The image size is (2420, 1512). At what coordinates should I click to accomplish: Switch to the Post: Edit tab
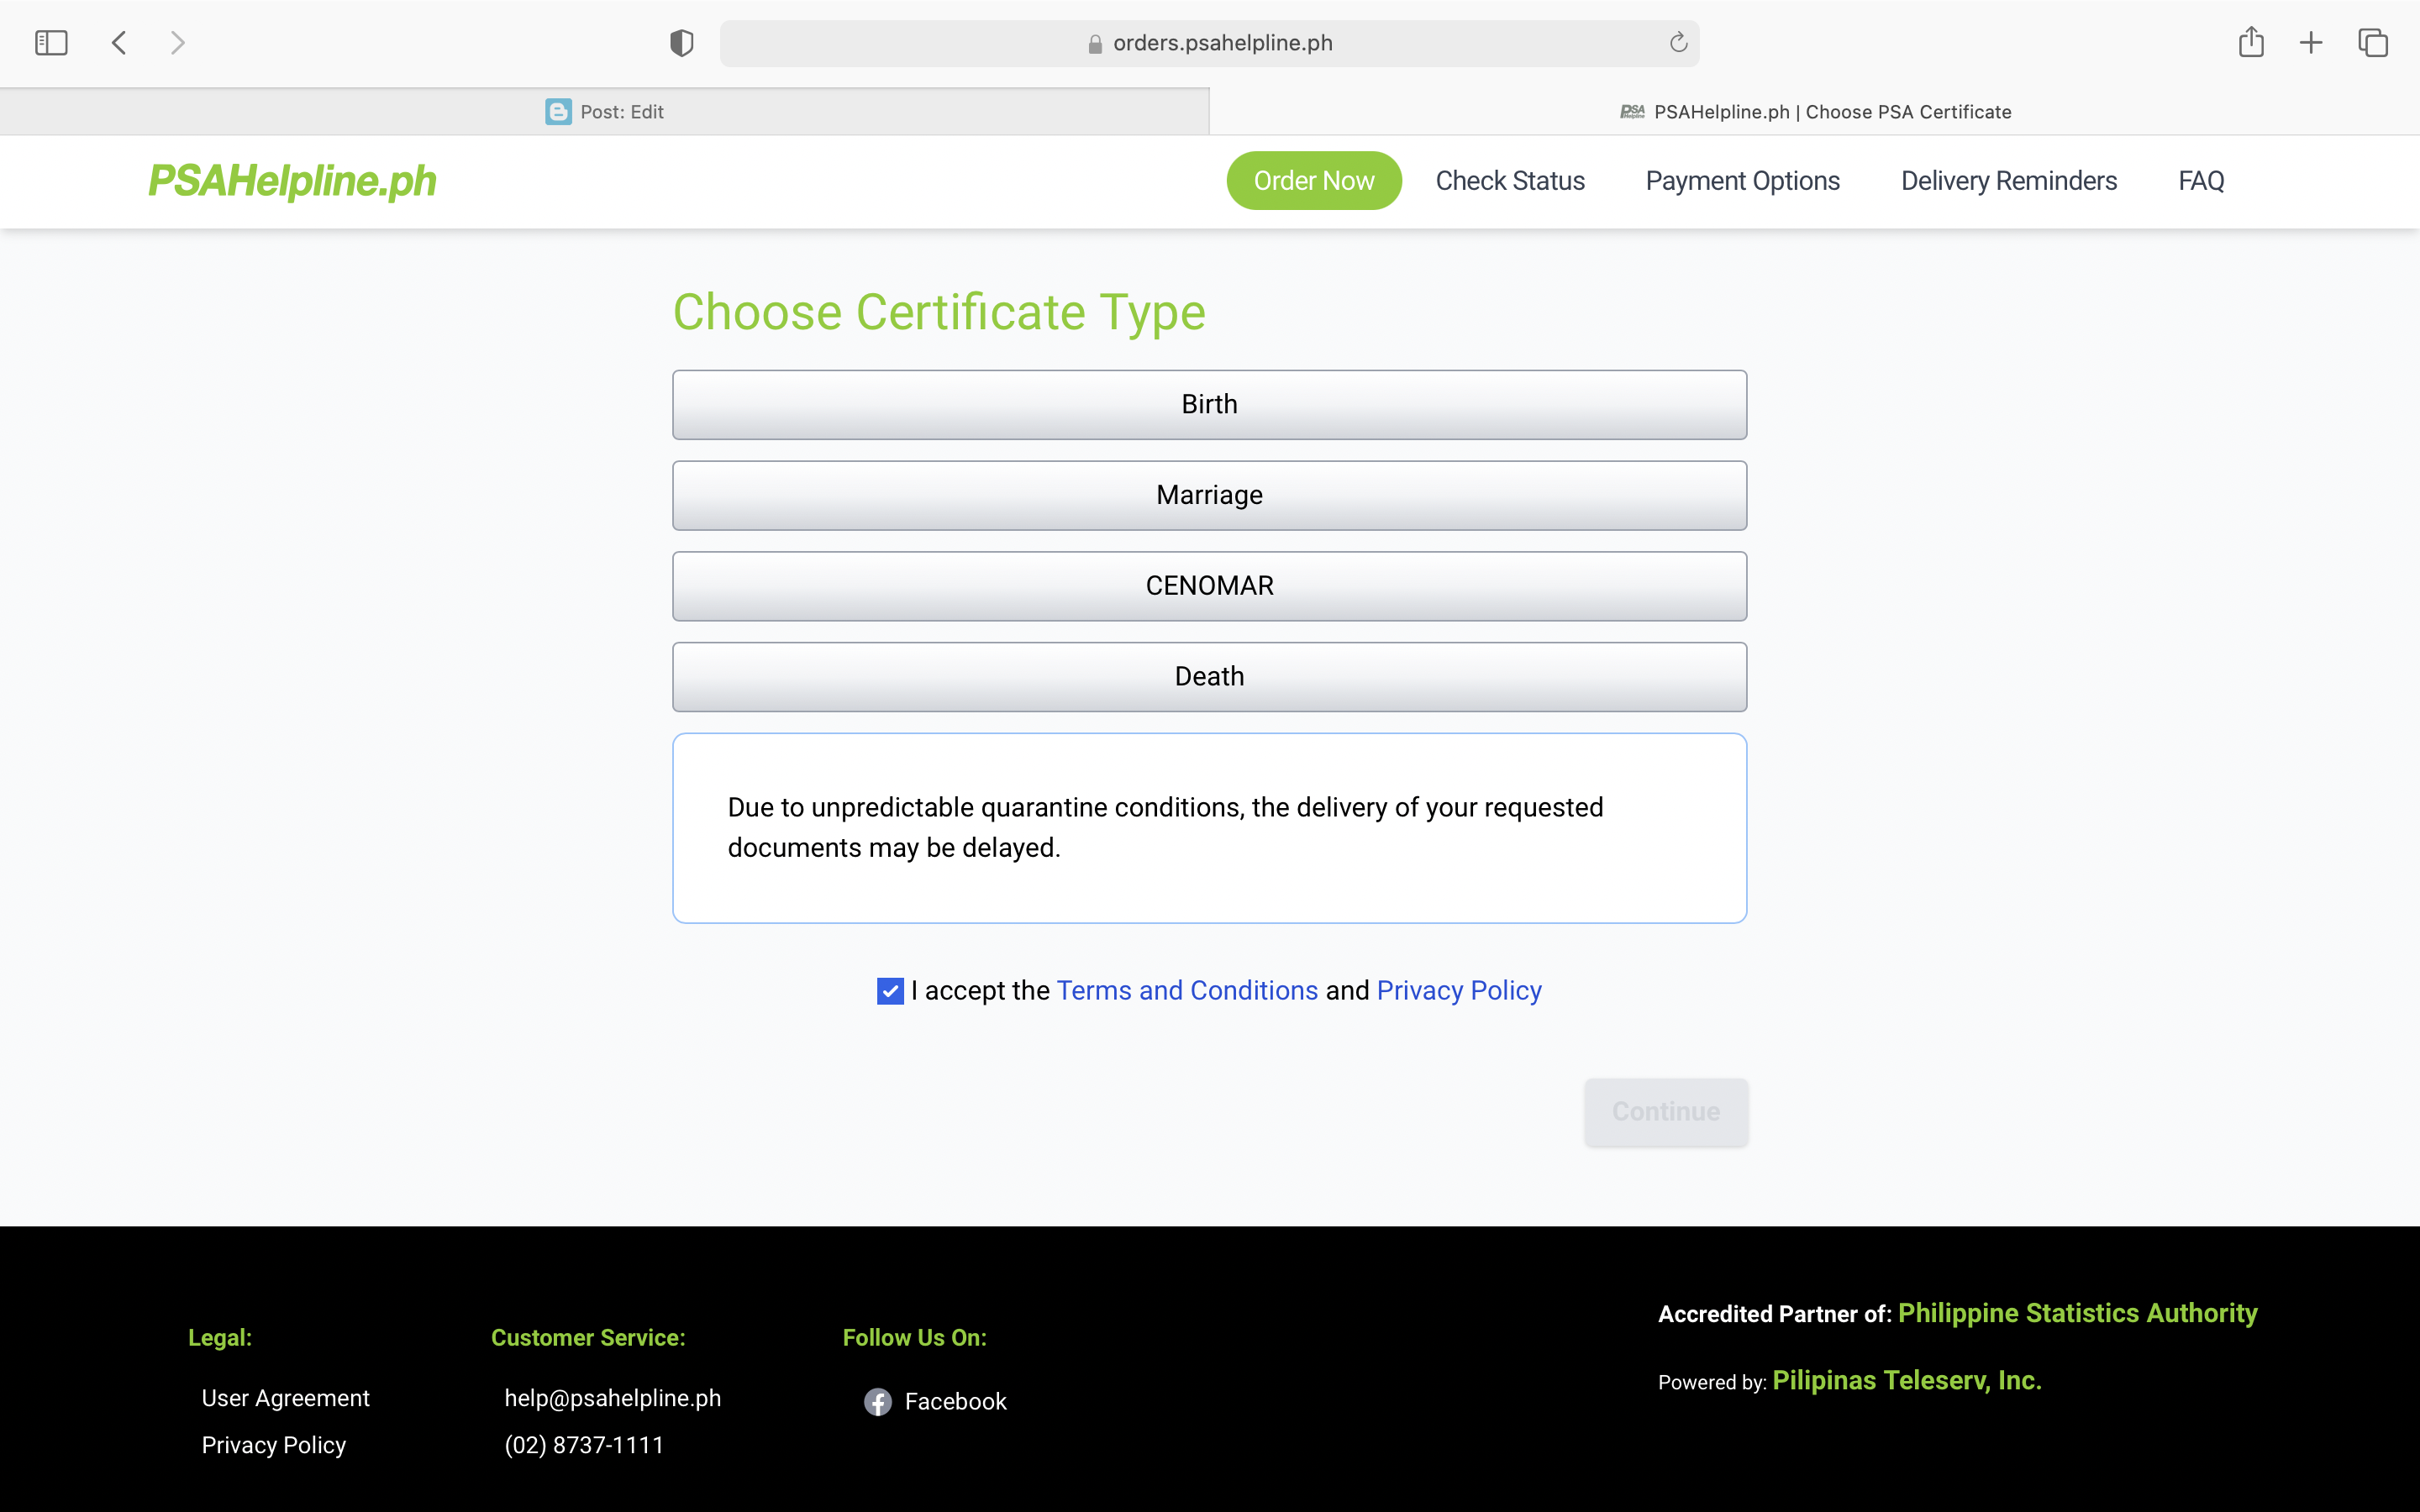click(x=604, y=112)
